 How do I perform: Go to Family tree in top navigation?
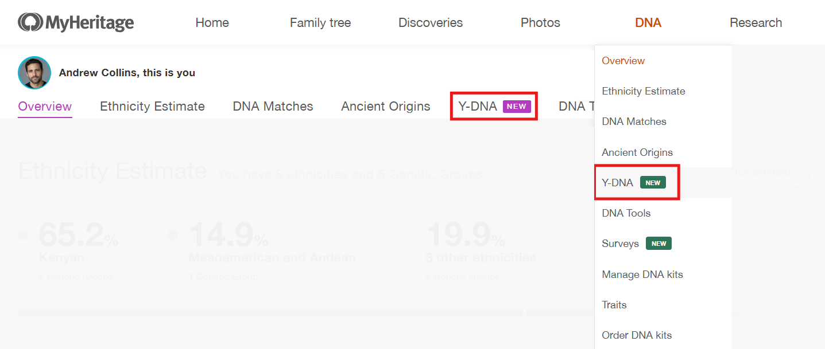320,23
